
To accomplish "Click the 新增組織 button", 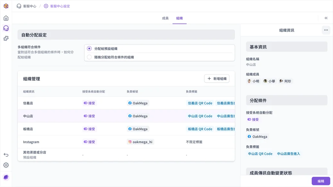I will (x=217, y=79).
